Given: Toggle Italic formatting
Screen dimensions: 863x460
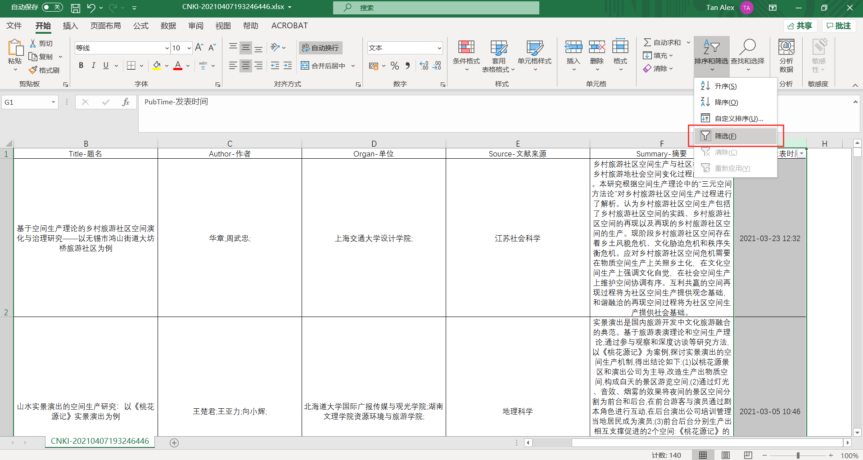Looking at the screenshot, I should pos(93,66).
